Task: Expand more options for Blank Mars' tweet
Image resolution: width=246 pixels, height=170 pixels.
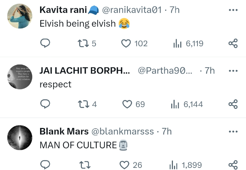Action: (x=233, y=131)
